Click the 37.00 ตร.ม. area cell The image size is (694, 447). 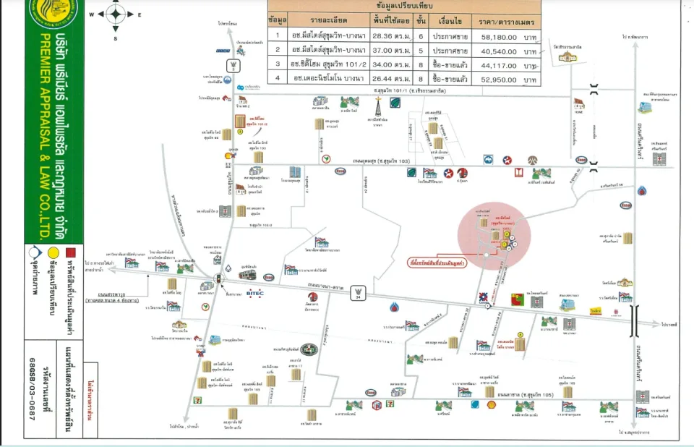pos(391,50)
